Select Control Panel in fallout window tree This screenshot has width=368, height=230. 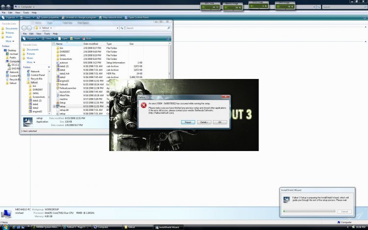38,75
